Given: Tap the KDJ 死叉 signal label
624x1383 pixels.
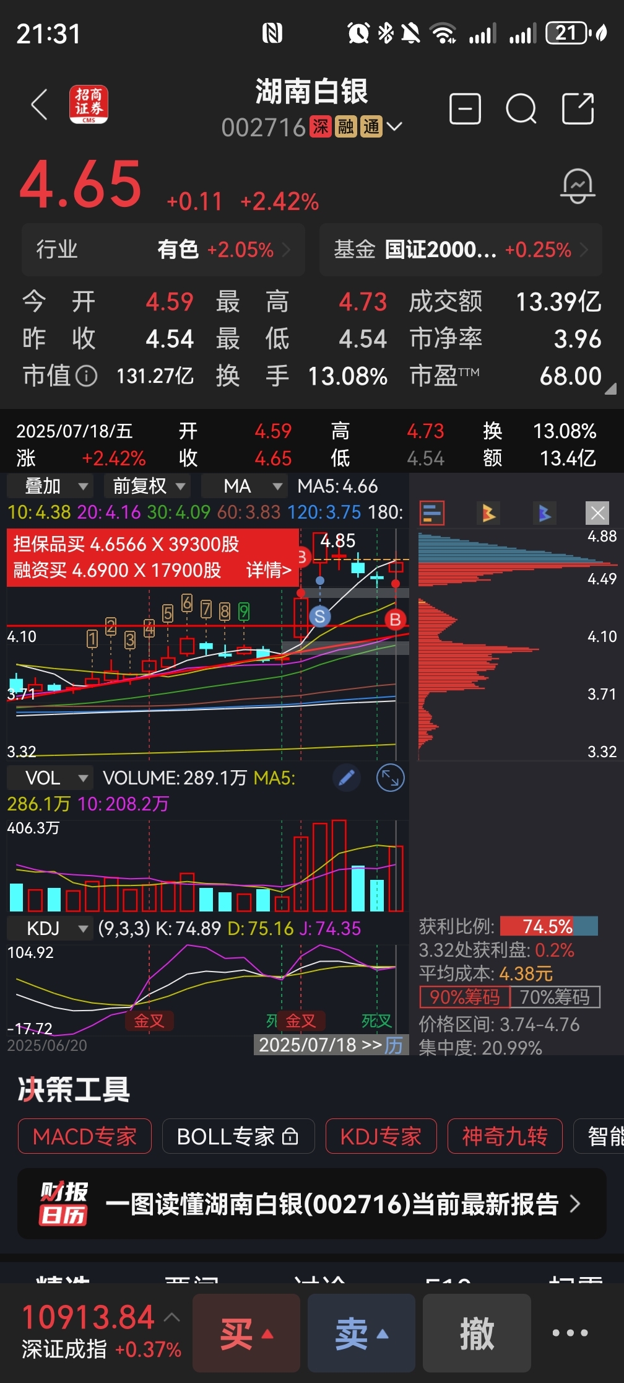Looking at the screenshot, I should click(x=376, y=1021).
